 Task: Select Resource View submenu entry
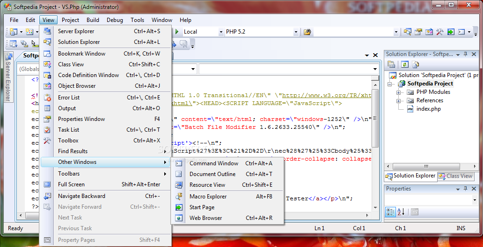click(x=227, y=185)
